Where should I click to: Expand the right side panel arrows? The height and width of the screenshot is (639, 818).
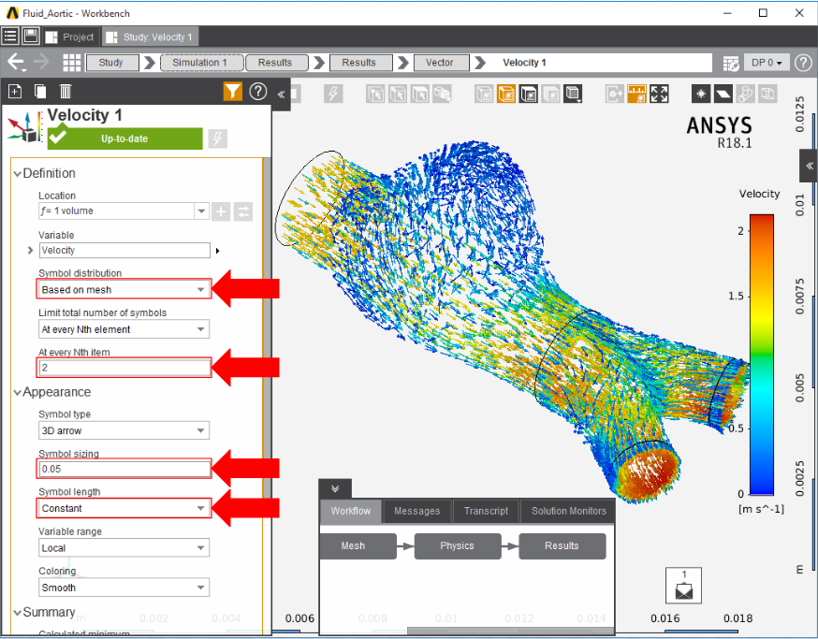point(810,166)
